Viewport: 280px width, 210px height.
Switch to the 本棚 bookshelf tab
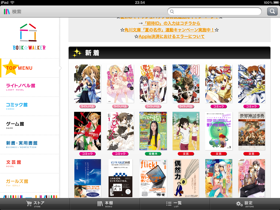pos(105,204)
